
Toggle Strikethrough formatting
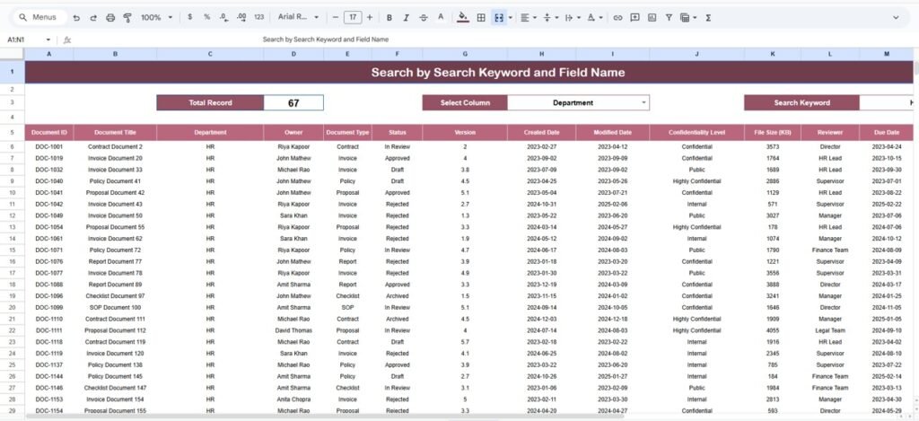pos(424,18)
